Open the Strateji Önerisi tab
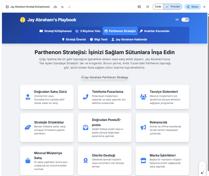 pos(74,39)
